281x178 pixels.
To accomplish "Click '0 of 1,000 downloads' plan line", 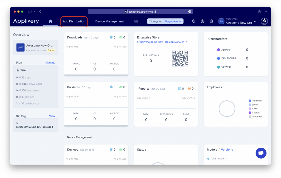I will pos(29,84).
